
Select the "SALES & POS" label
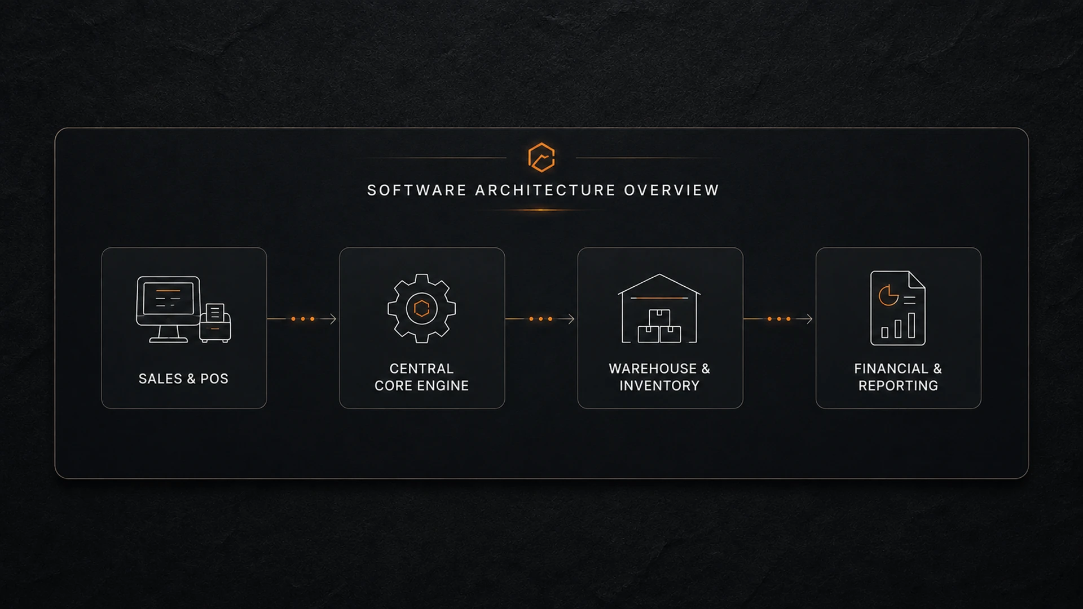183,379
